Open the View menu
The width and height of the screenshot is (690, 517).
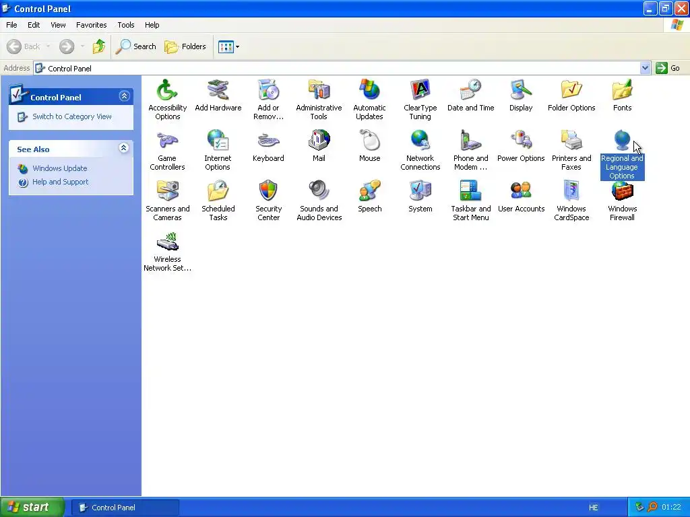click(58, 25)
